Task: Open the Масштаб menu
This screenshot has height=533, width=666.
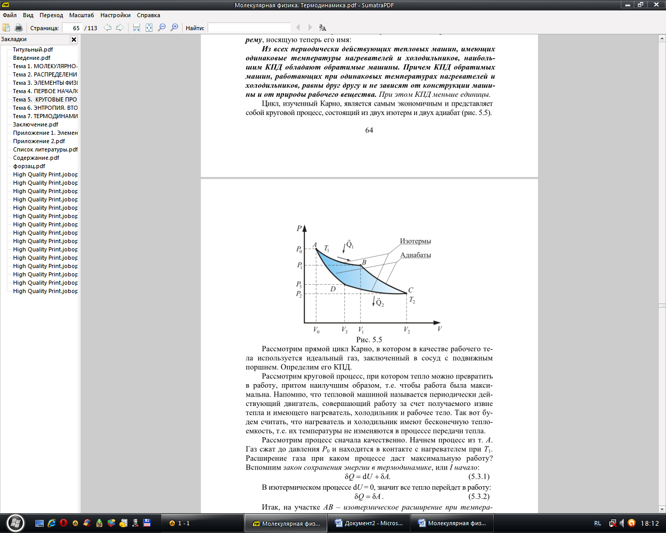Action: point(82,15)
